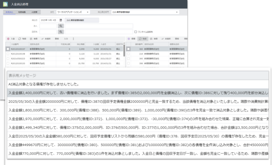
Task: Click the search-list icon in 債権 toolbar
Action: tap(151, 39)
